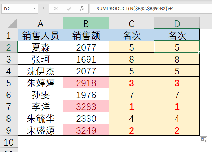
Task: Select cell containing 朱毓华
Action: point(40,118)
